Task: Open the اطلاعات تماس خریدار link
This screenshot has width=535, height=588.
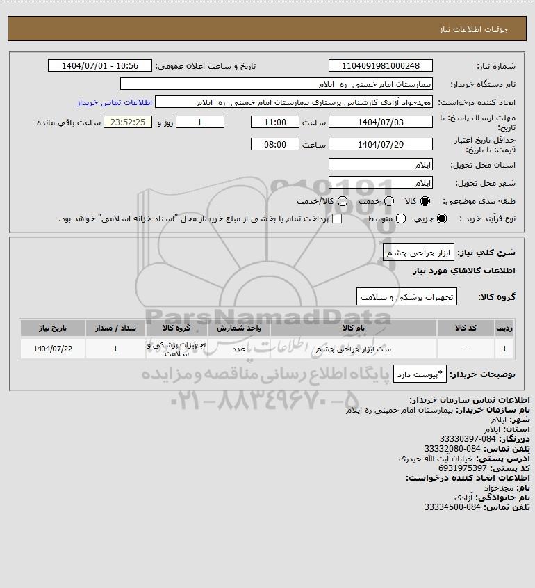Action: [x=115, y=102]
